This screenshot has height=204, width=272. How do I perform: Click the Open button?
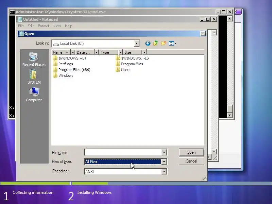coord(191,152)
